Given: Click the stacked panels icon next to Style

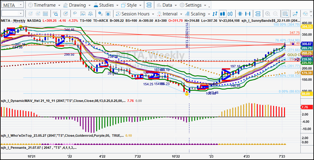Looking at the screenshot, I should pos(149,5).
